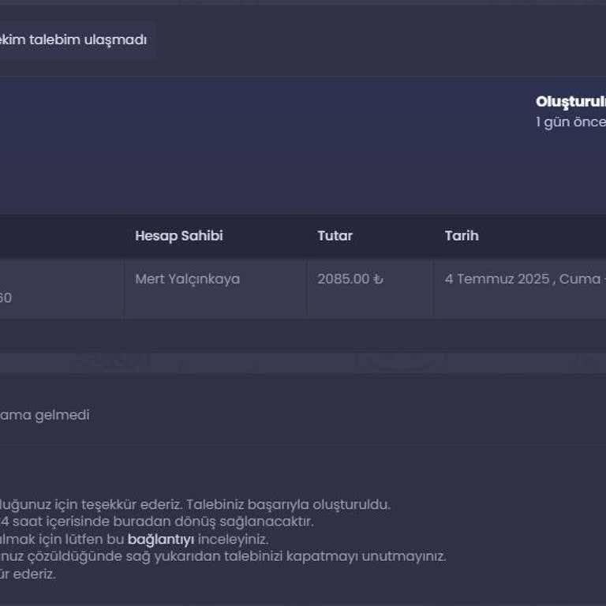
Task: Click the lira currency symbol beside the amount
Action: tap(378, 279)
